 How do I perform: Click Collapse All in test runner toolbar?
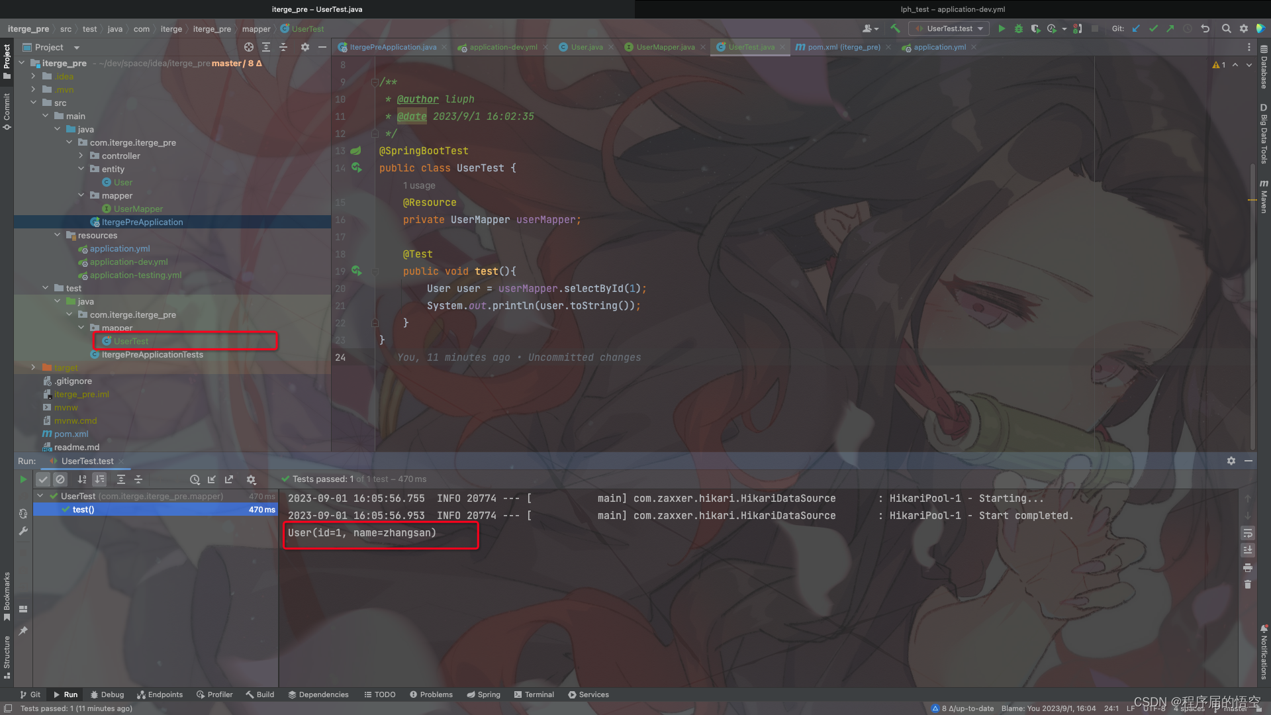(x=138, y=479)
